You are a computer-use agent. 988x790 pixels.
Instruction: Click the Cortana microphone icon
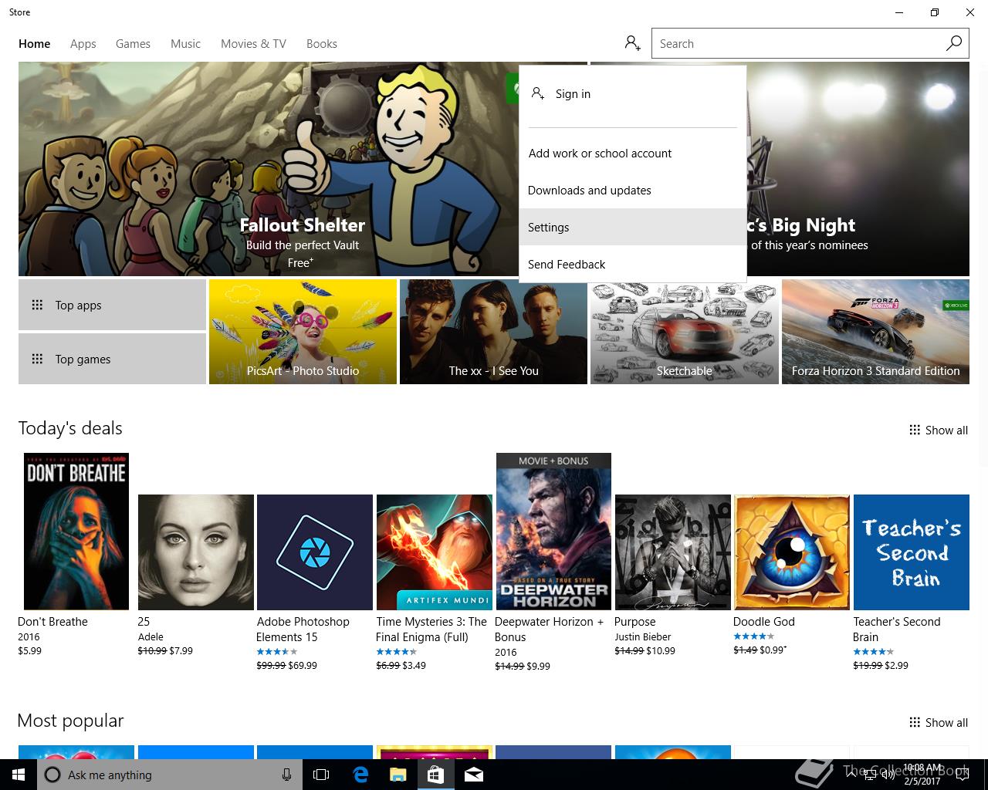286,775
